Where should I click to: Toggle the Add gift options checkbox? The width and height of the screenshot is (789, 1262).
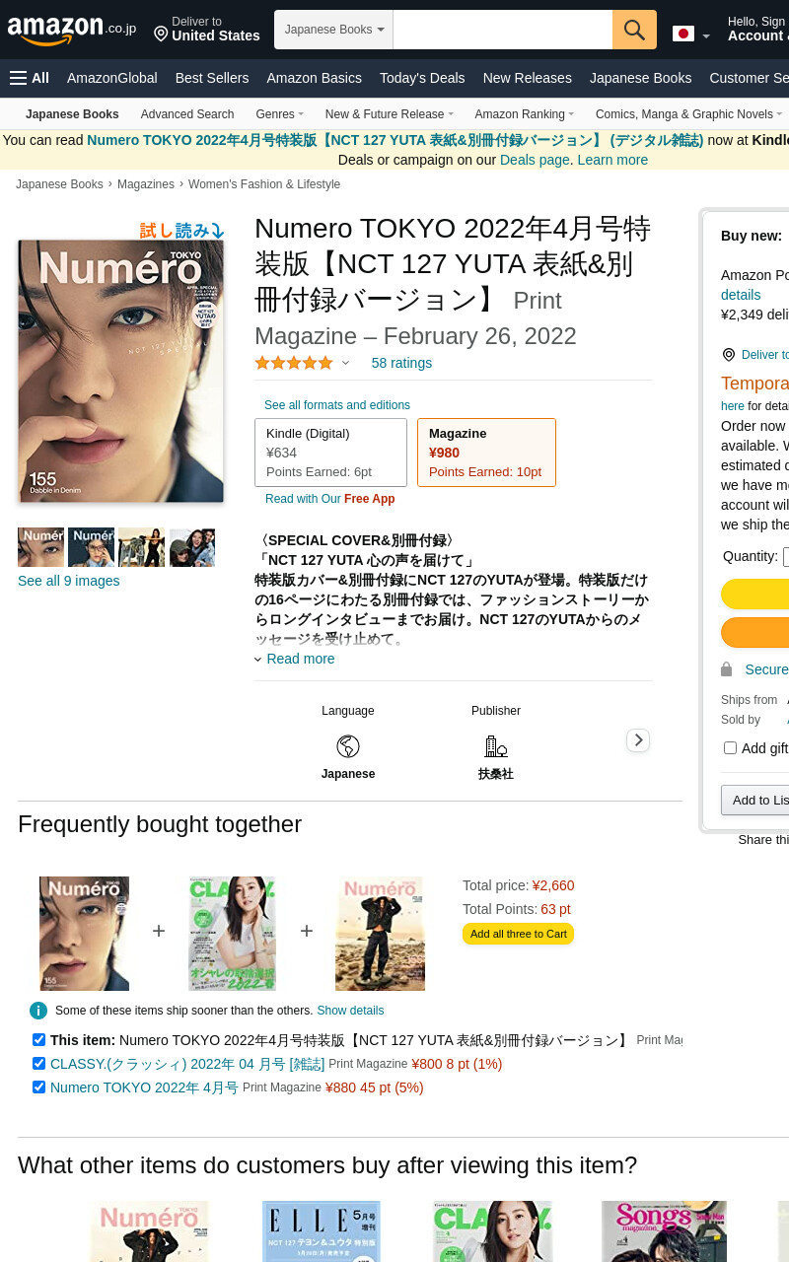click(x=730, y=747)
